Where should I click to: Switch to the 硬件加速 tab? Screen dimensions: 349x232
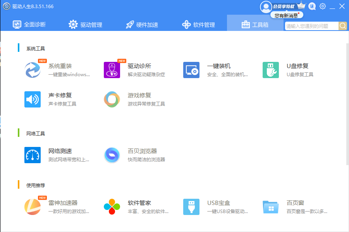point(142,24)
